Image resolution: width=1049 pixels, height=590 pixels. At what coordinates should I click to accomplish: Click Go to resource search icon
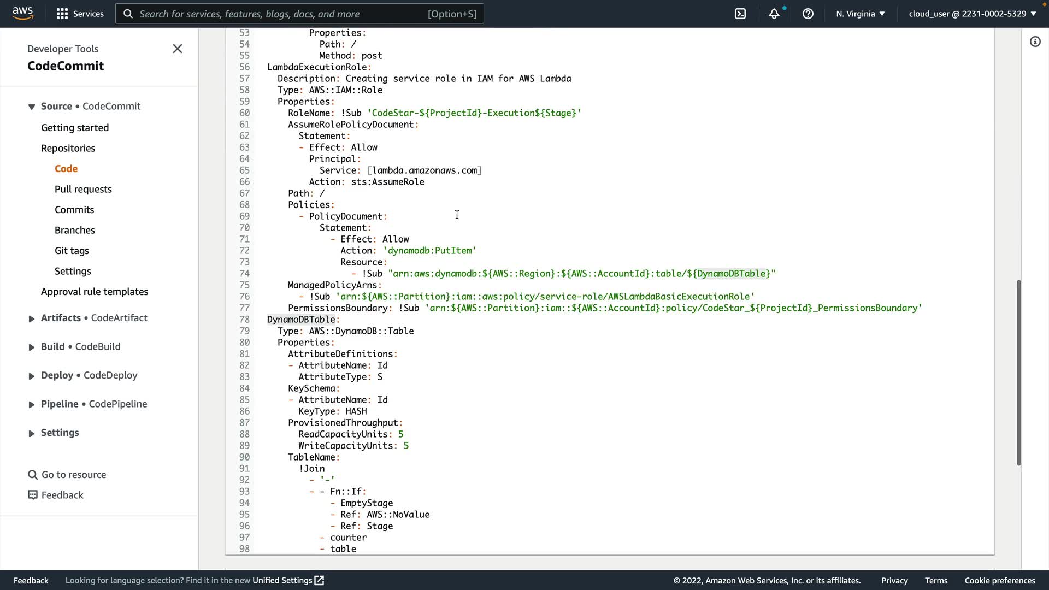point(33,475)
